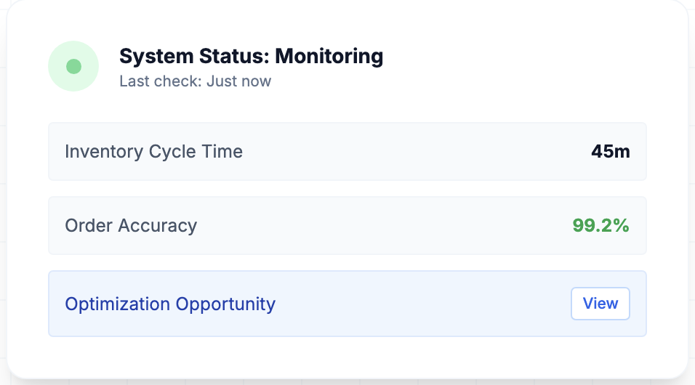Viewport: 695px width, 385px height.
Task: Click empty space between 45m and label
Action: click(414, 152)
